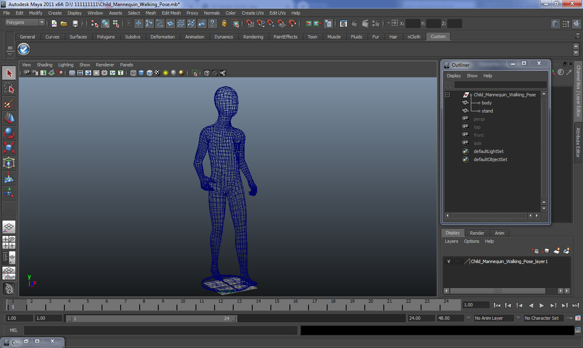This screenshot has width=583, height=348.
Task: Toggle use all lights yellow sphere icon
Action: 166,73
